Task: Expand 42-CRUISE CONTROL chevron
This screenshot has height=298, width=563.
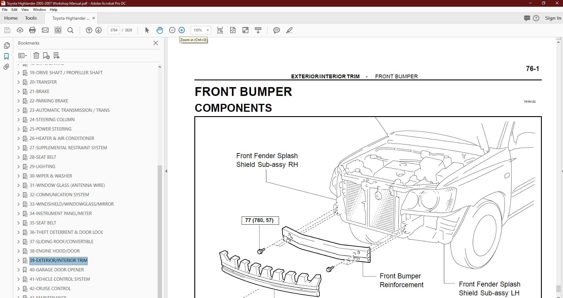Action: tap(19, 289)
